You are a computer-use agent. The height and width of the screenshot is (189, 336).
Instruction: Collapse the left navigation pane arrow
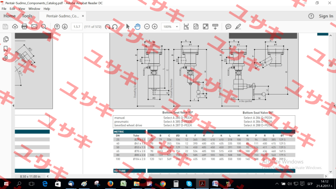13,106
